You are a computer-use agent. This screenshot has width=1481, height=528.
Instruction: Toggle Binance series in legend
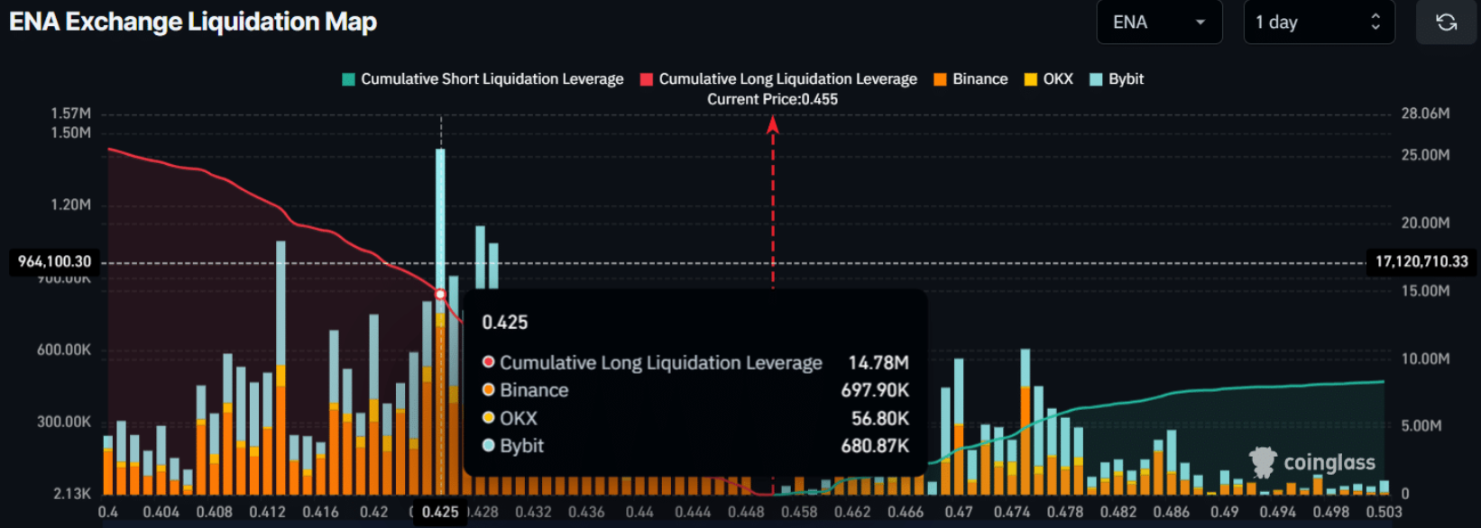pyautogui.click(x=980, y=79)
